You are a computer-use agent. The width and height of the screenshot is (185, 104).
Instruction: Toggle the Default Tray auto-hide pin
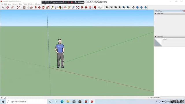(182, 11)
